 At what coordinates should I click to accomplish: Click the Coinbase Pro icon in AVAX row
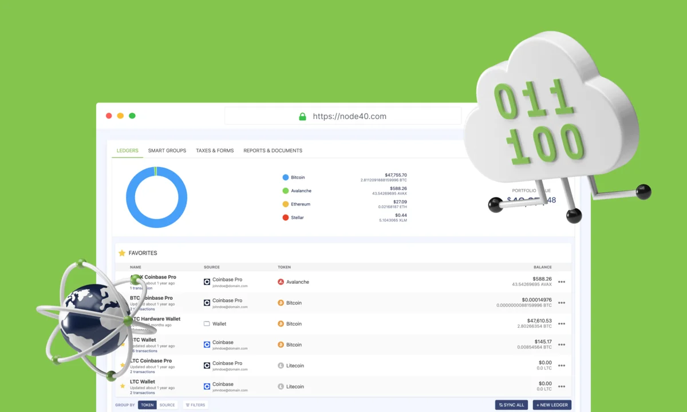(207, 282)
